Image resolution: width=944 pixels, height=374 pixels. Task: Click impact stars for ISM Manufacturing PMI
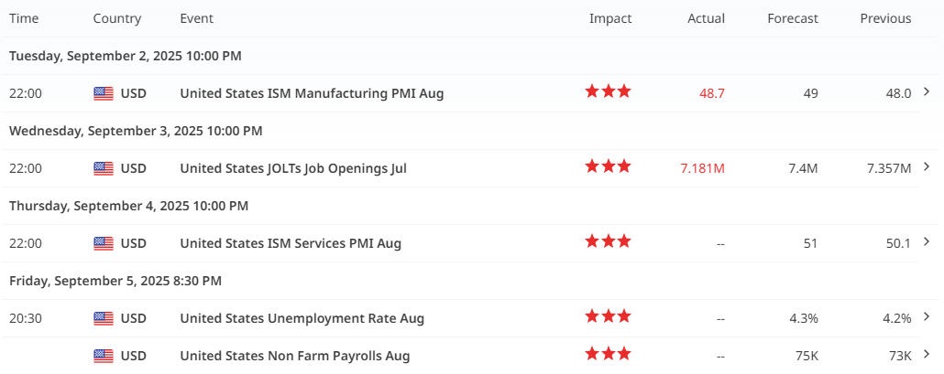(608, 91)
